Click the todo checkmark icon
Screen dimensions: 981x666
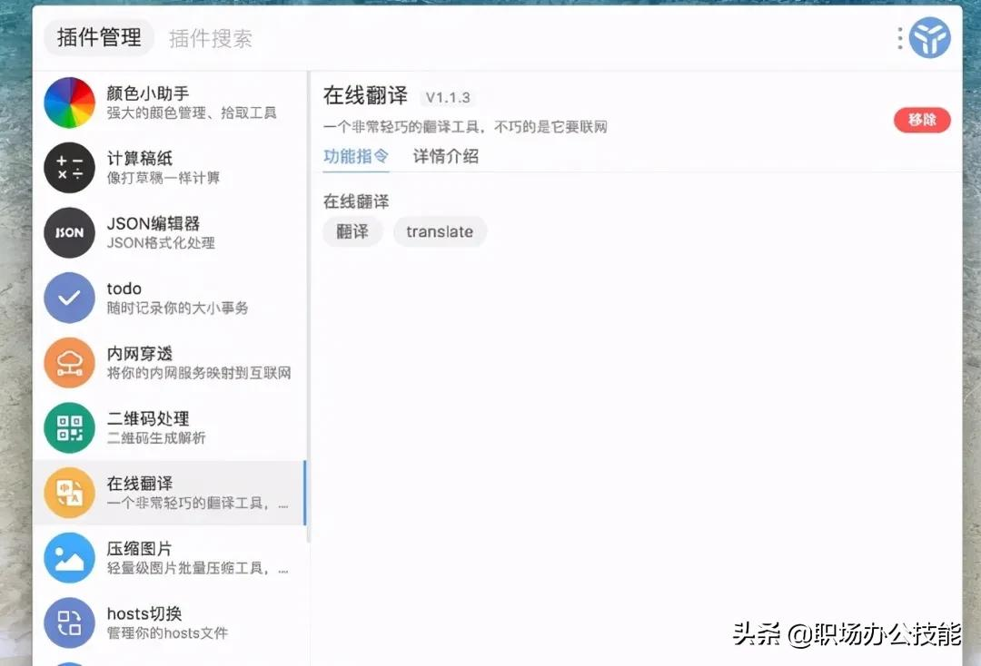point(69,298)
